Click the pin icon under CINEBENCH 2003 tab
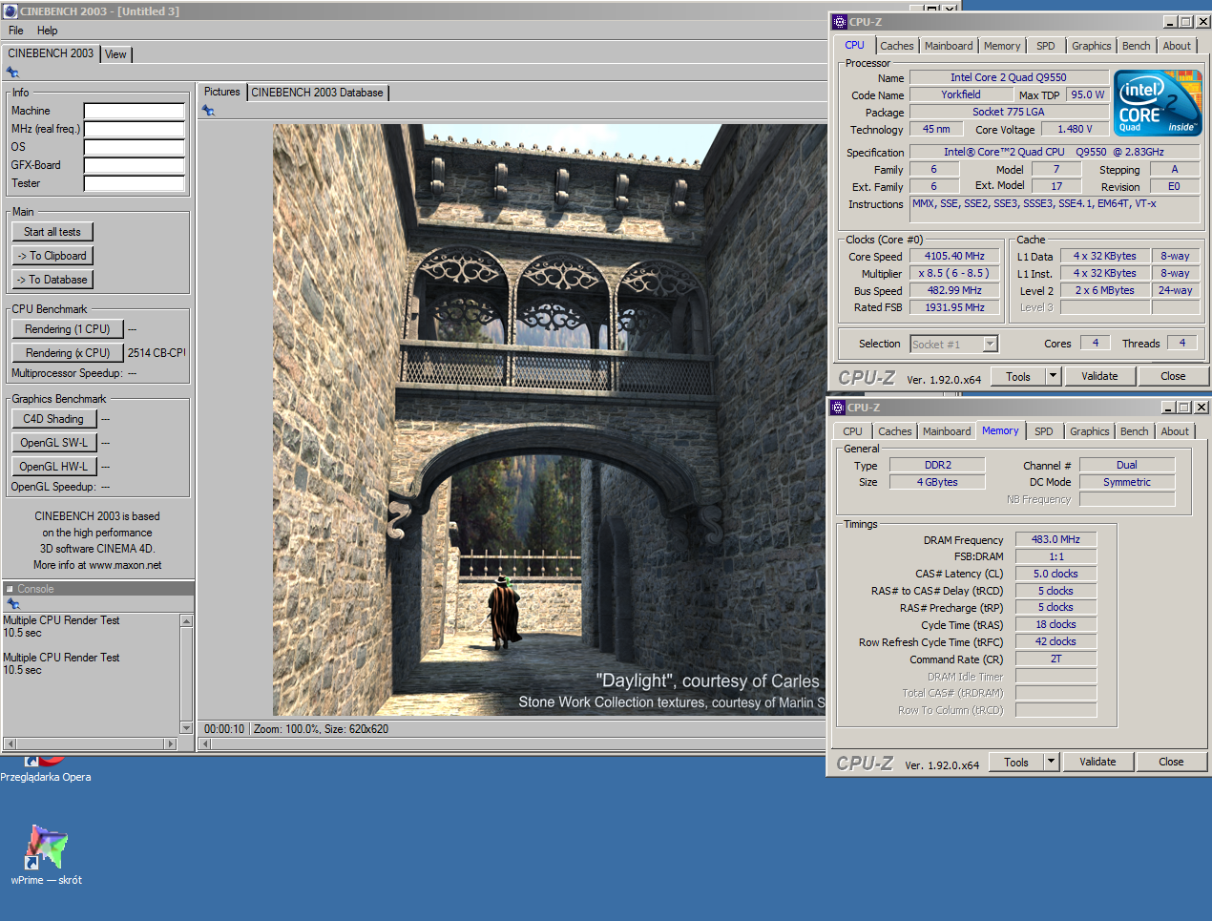This screenshot has height=921, width=1212. point(12,73)
